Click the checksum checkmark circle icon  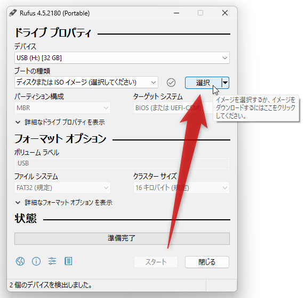click(x=171, y=82)
